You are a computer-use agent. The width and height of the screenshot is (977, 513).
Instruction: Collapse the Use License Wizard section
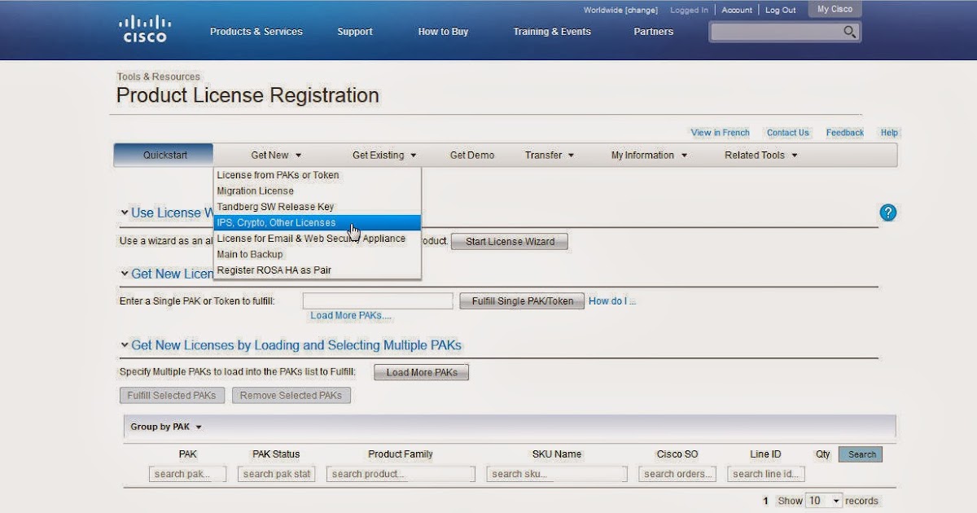pyautogui.click(x=125, y=213)
